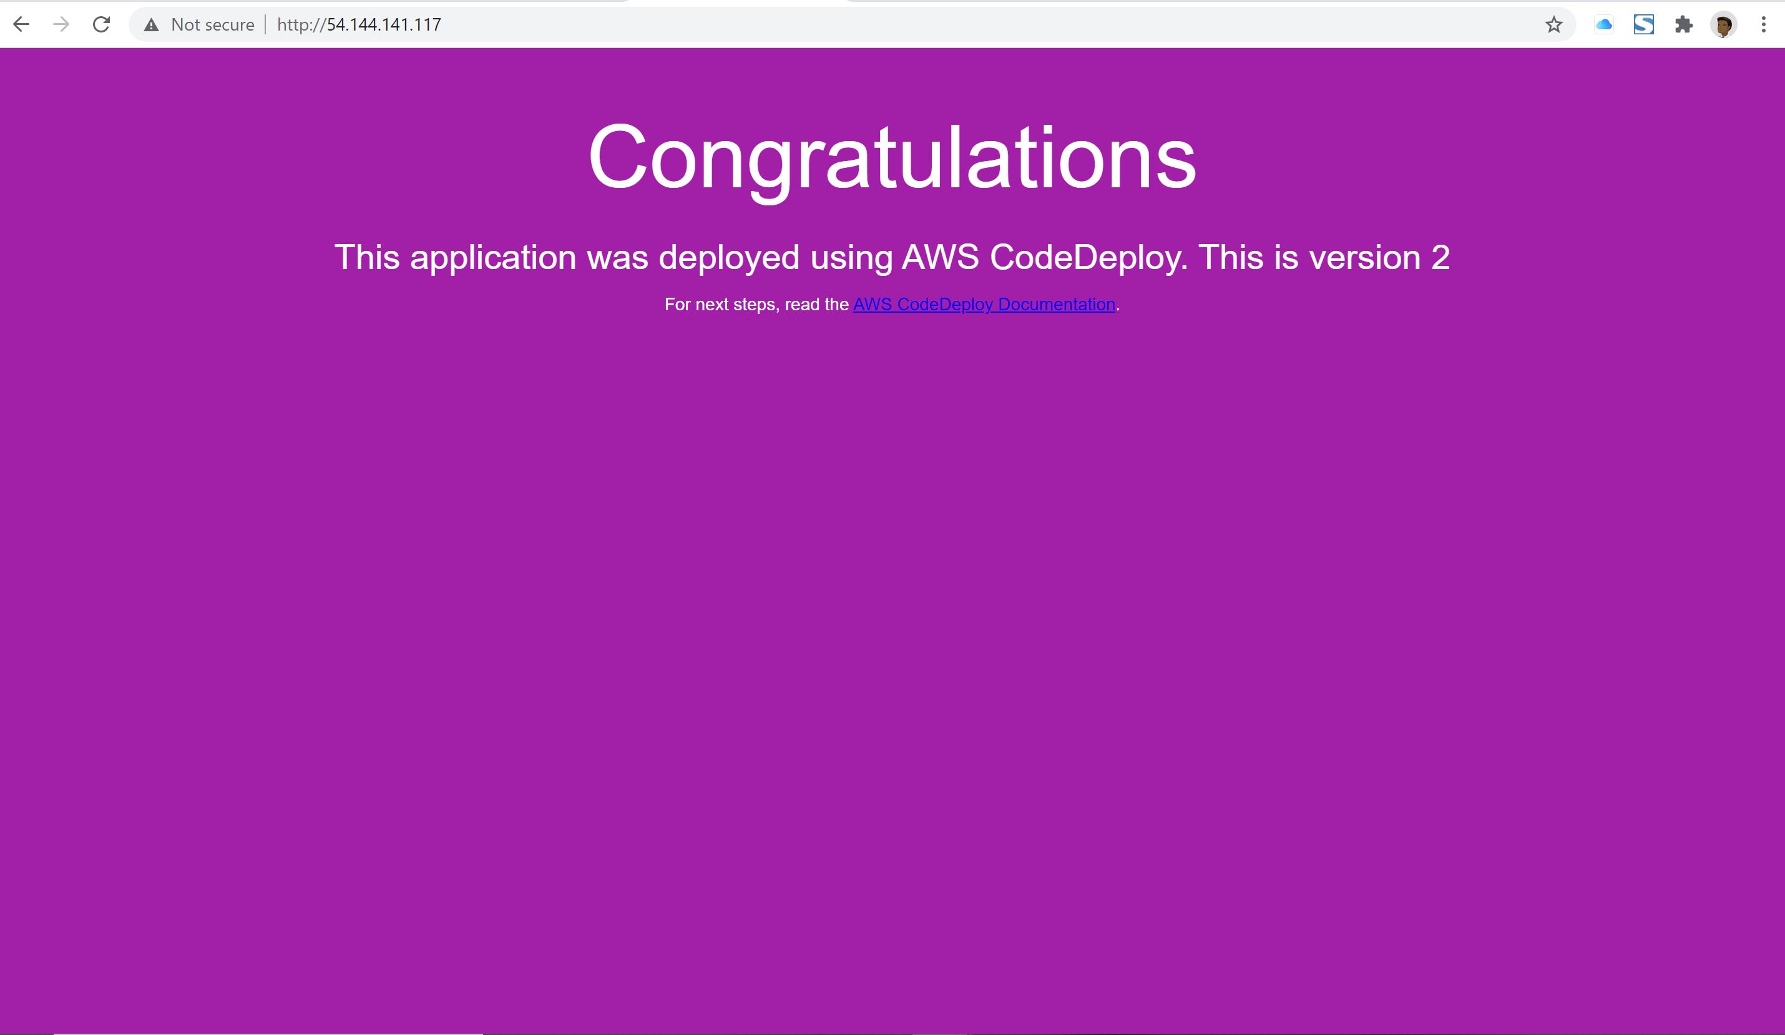Click the 'This is version 2' subtitle text
This screenshot has width=1785, height=1035.
coord(1324,257)
